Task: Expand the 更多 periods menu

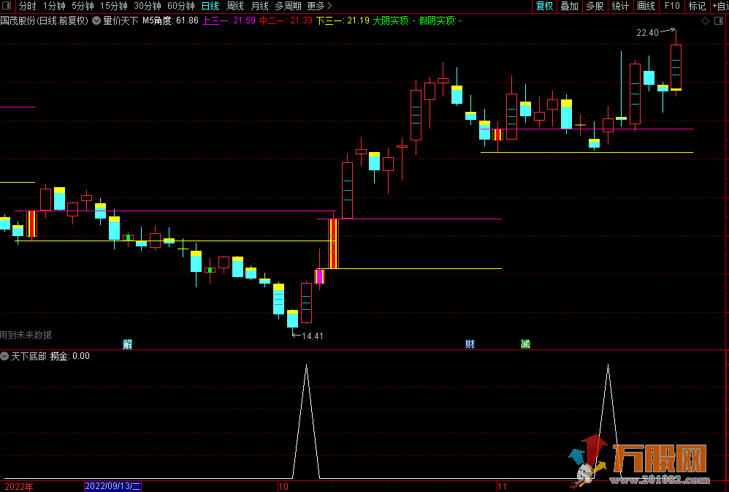Action: (x=319, y=6)
